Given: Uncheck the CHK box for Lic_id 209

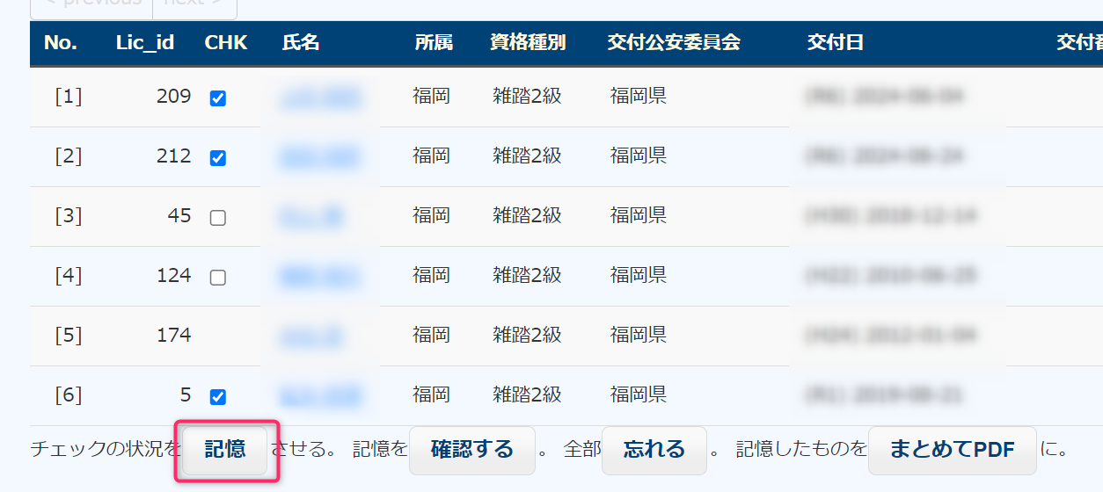Looking at the screenshot, I should pos(218,98).
